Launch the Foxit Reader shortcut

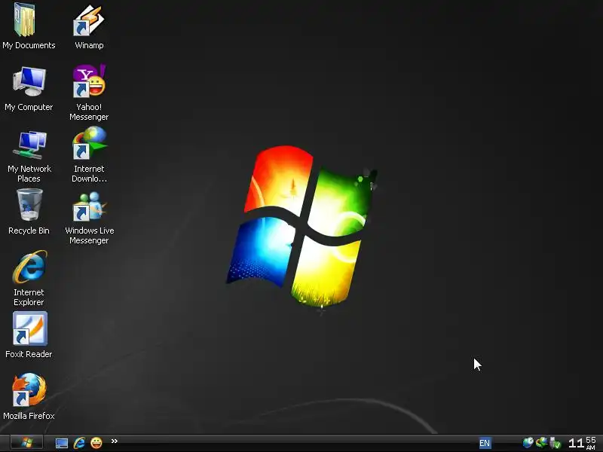coord(29,328)
